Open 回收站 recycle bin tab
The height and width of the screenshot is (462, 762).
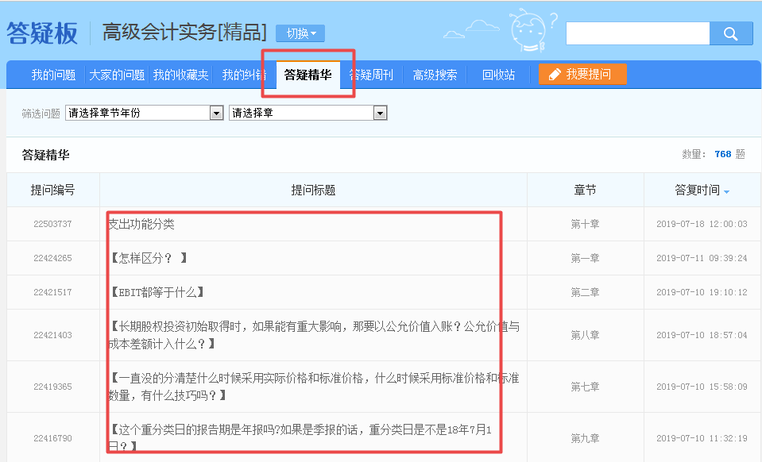click(x=498, y=75)
